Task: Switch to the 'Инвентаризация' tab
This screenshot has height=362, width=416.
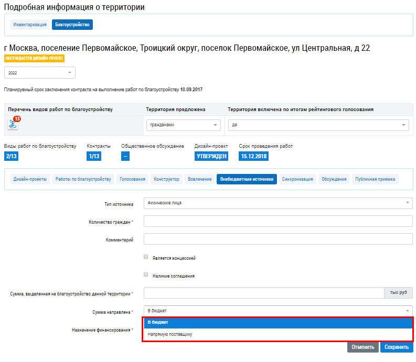Action: (x=30, y=25)
